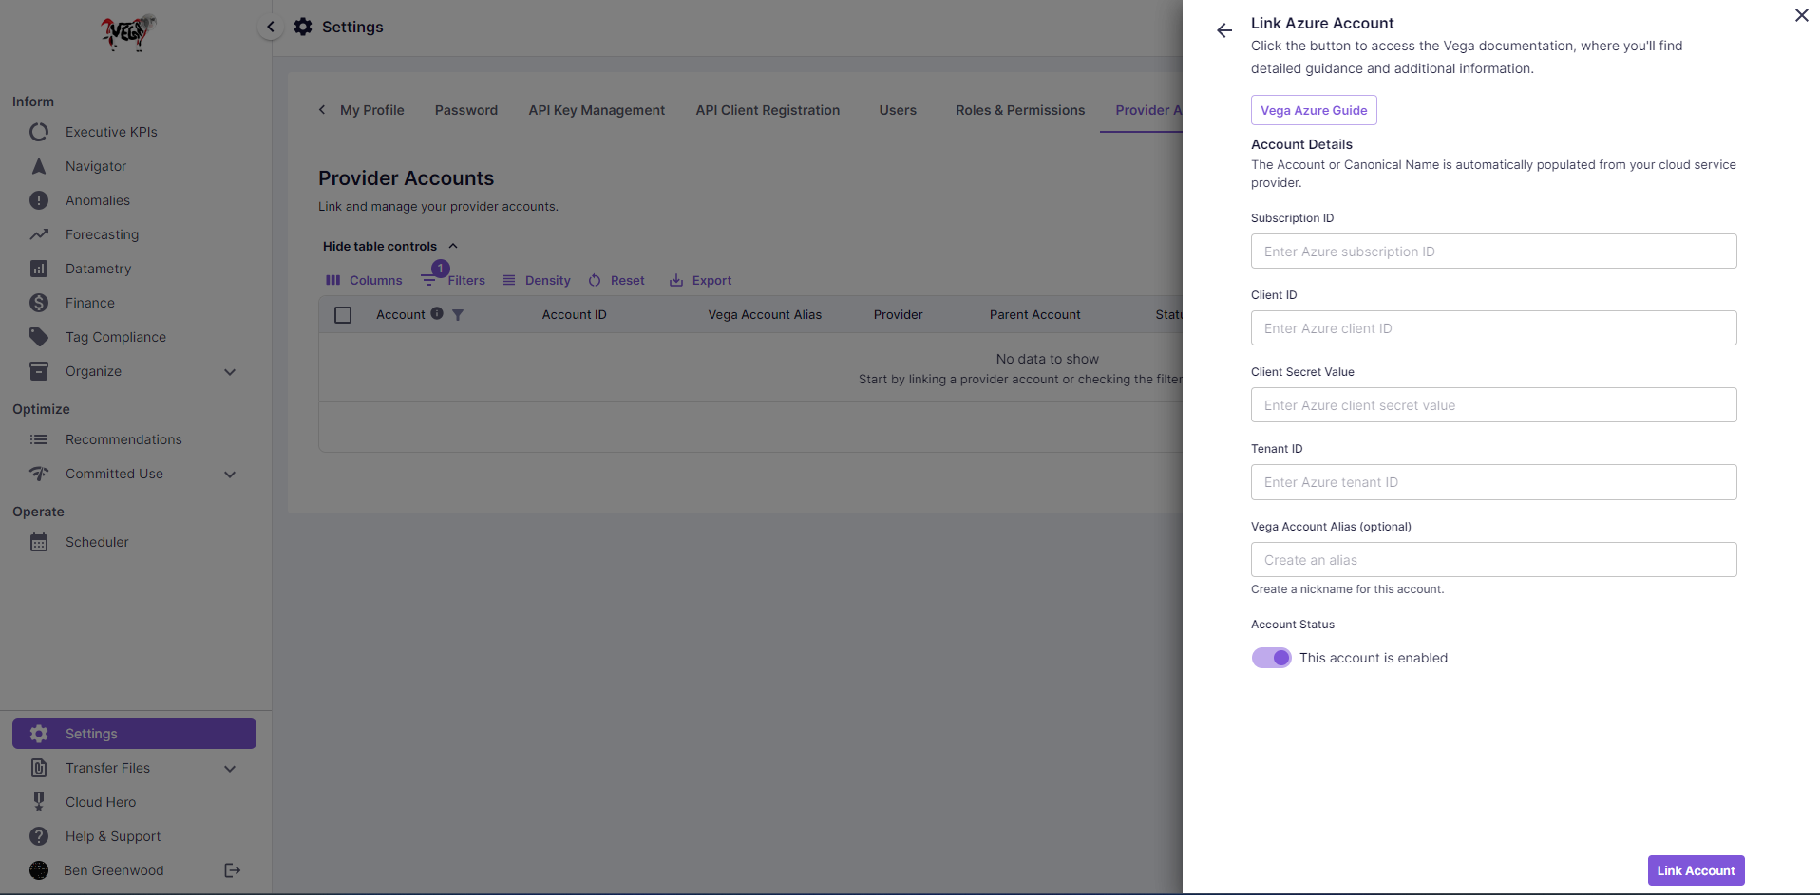Click the Link Account button
This screenshot has height=895, width=1820.
(1696, 870)
